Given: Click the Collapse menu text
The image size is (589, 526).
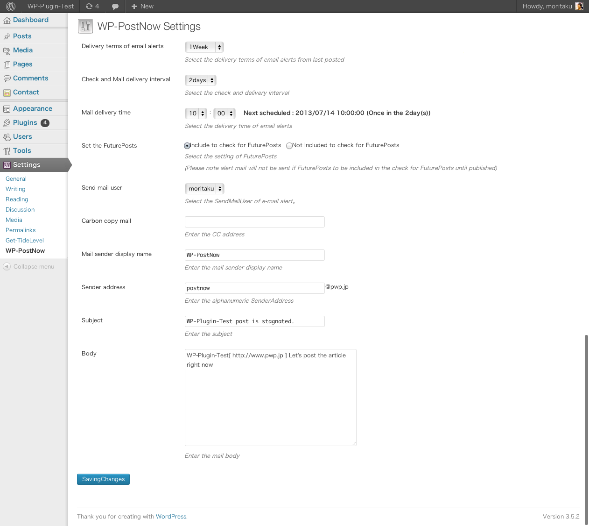Looking at the screenshot, I should point(34,267).
